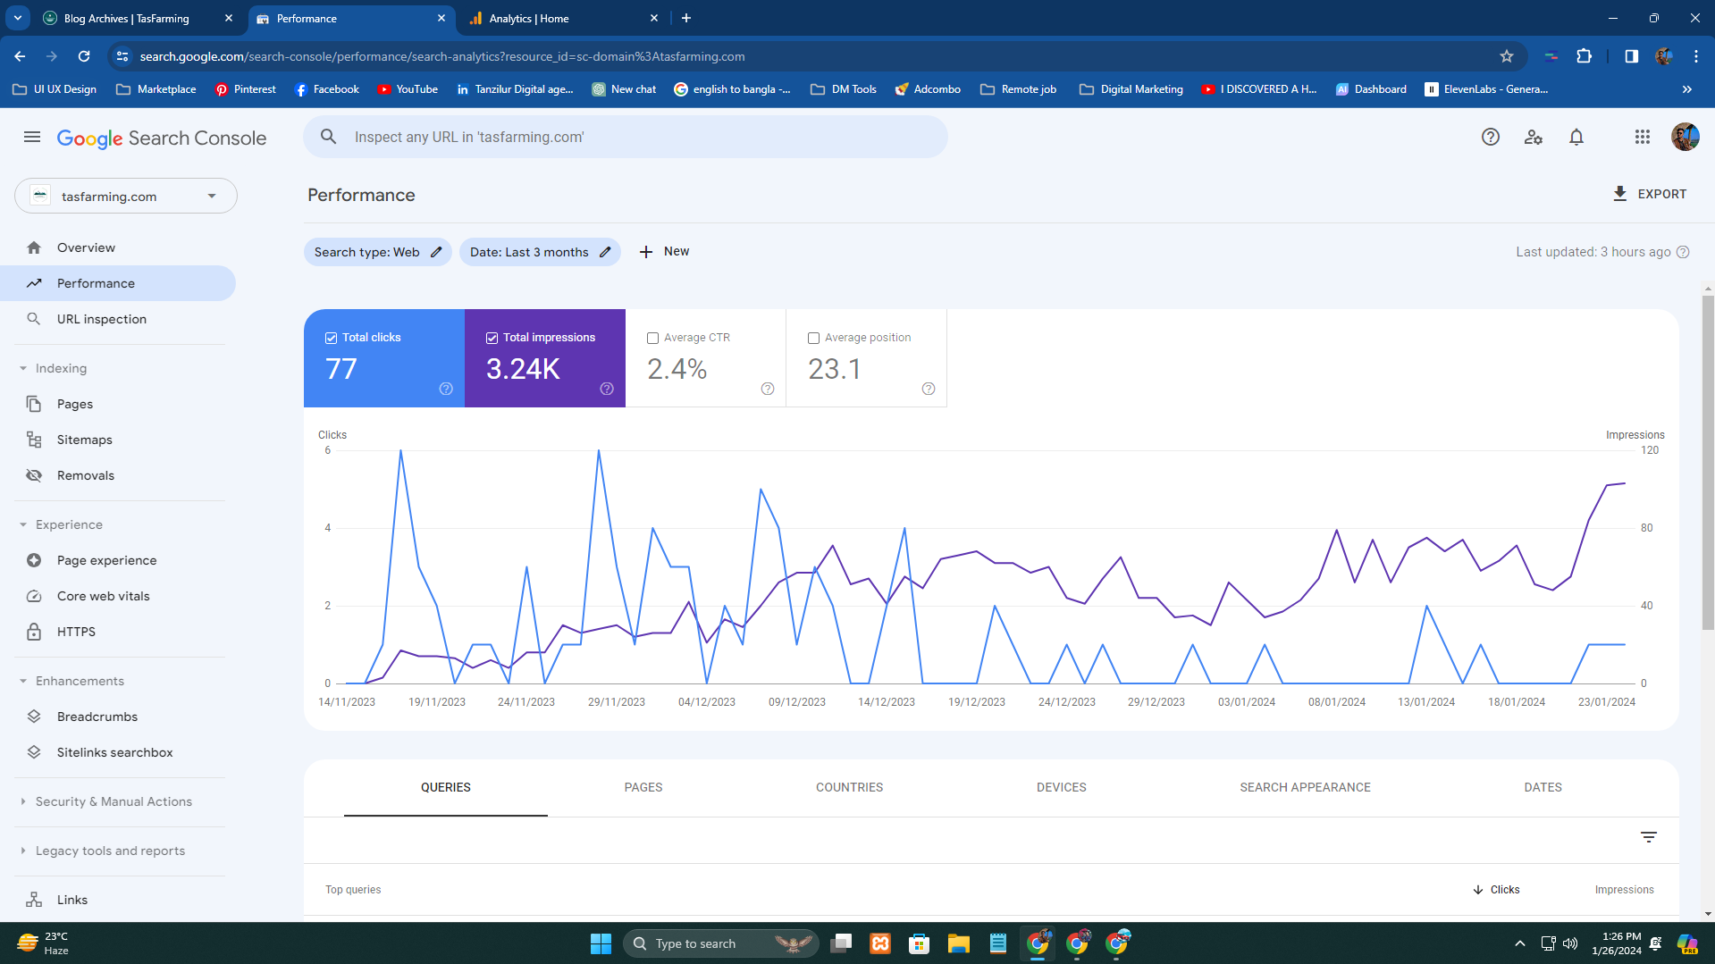Click the manage users and settings icon

tap(1533, 138)
